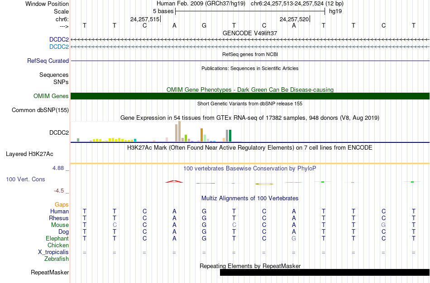Click the Chicken species label
The height and width of the screenshot is (283, 430).
[58, 245]
